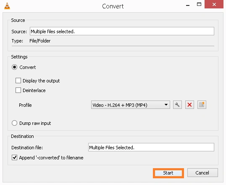Click the Start button
This screenshot has width=226, height=185.
[168, 173]
